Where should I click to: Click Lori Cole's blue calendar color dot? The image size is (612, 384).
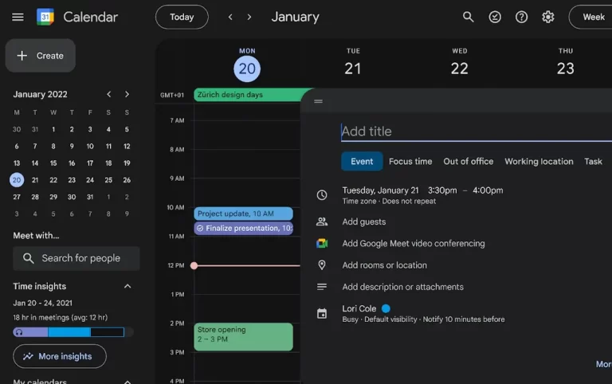coord(386,308)
